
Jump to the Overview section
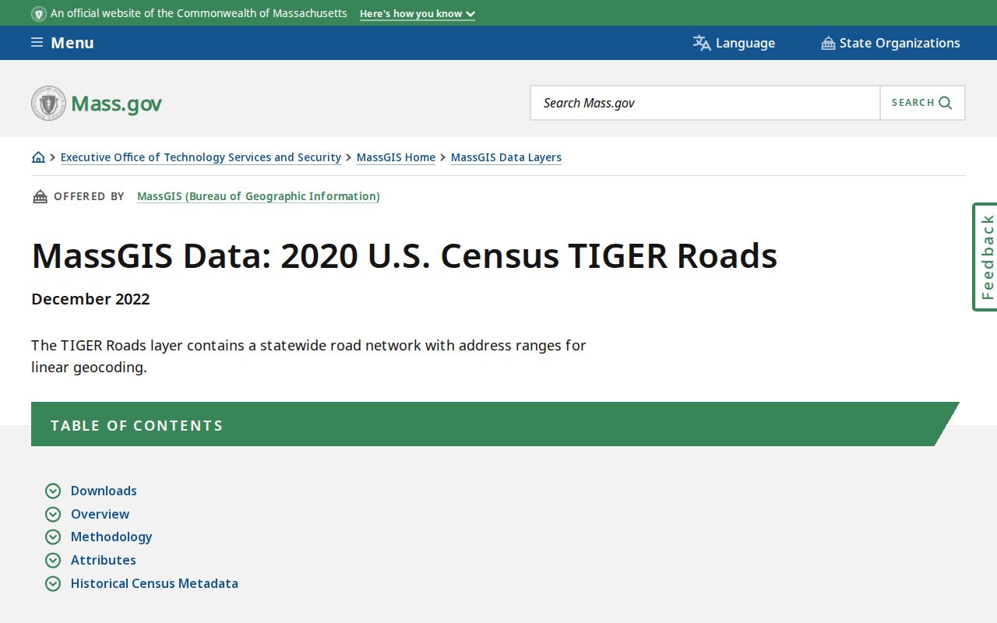pos(100,514)
